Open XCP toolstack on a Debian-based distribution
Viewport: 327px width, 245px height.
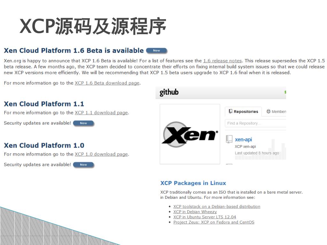point(217,206)
